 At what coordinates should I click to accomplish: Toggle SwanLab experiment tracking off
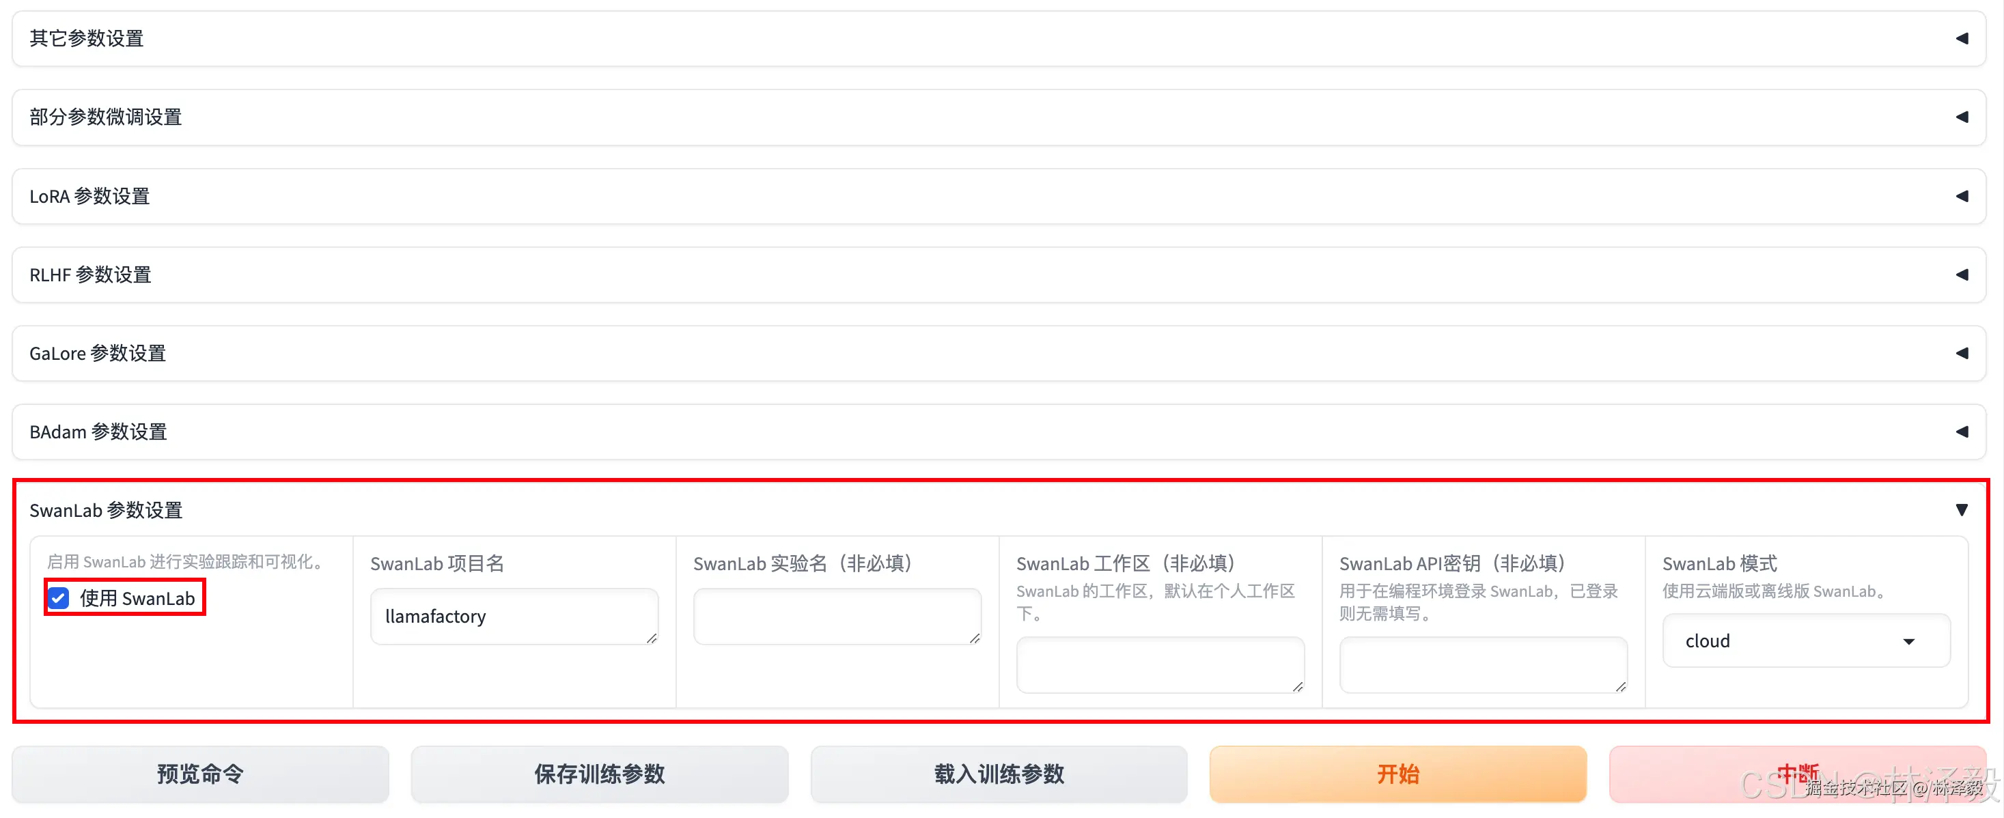tap(58, 598)
